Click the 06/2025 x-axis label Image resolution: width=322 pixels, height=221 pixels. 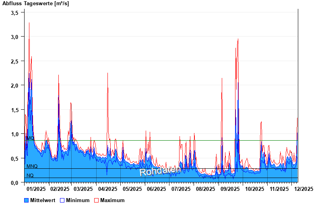pos(156,189)
